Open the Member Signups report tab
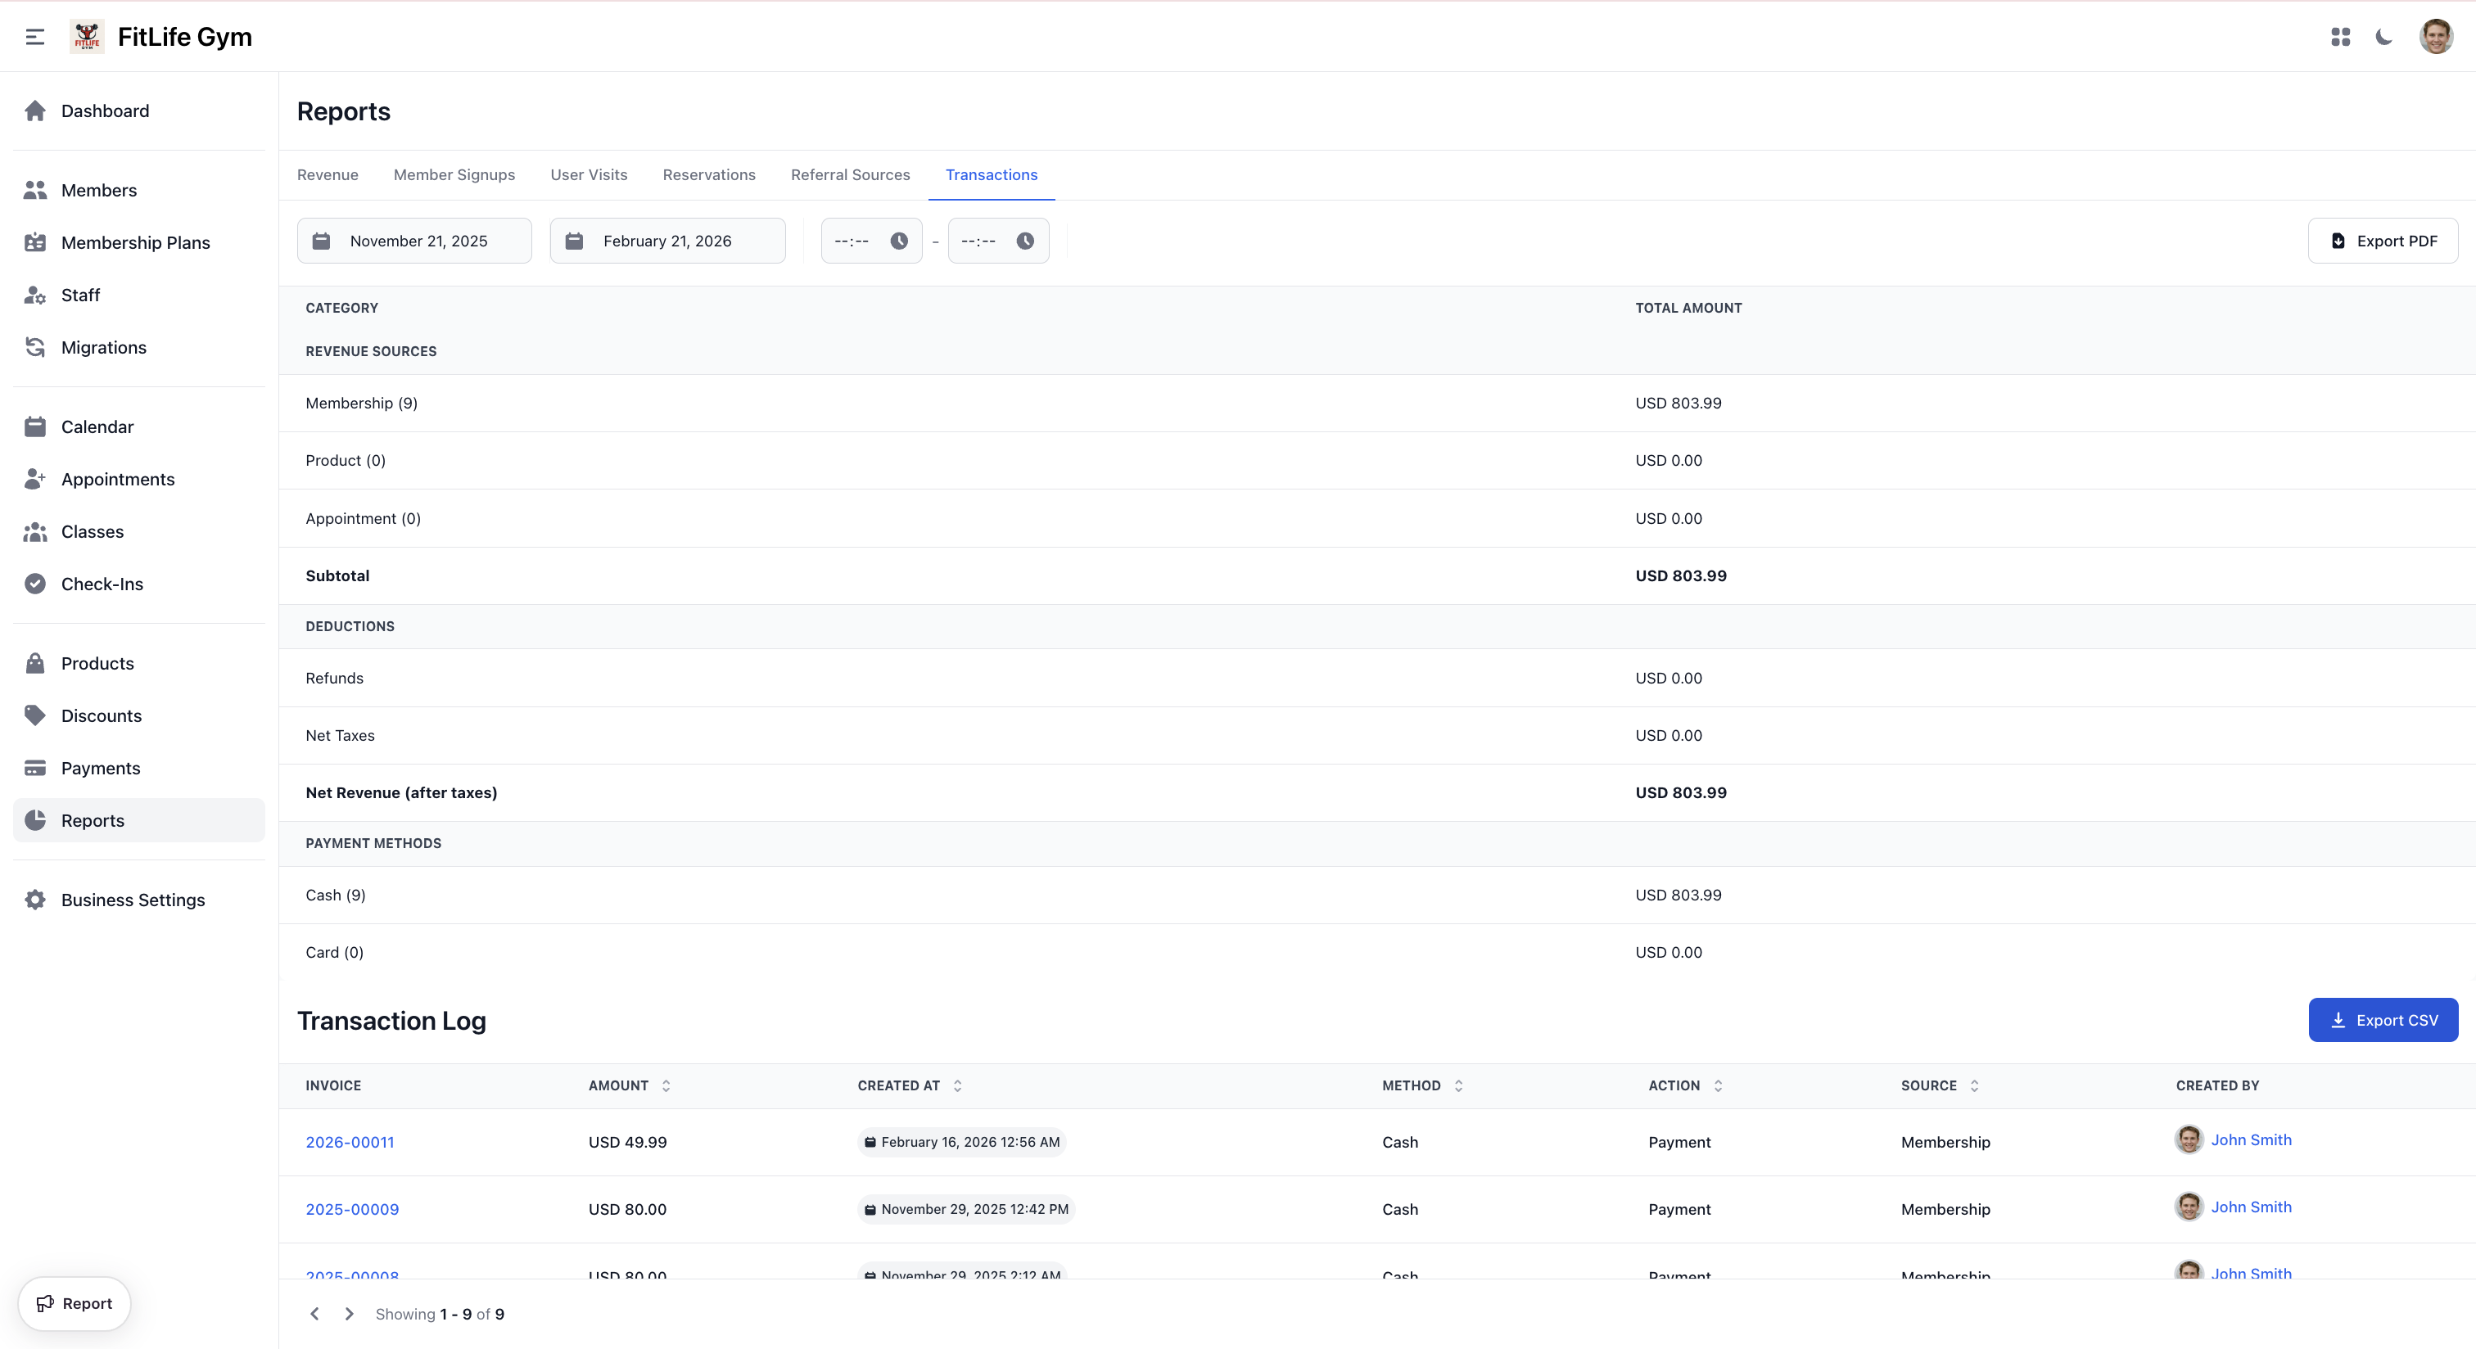Screen dimensions: 2476x1349 coord(454,175)
